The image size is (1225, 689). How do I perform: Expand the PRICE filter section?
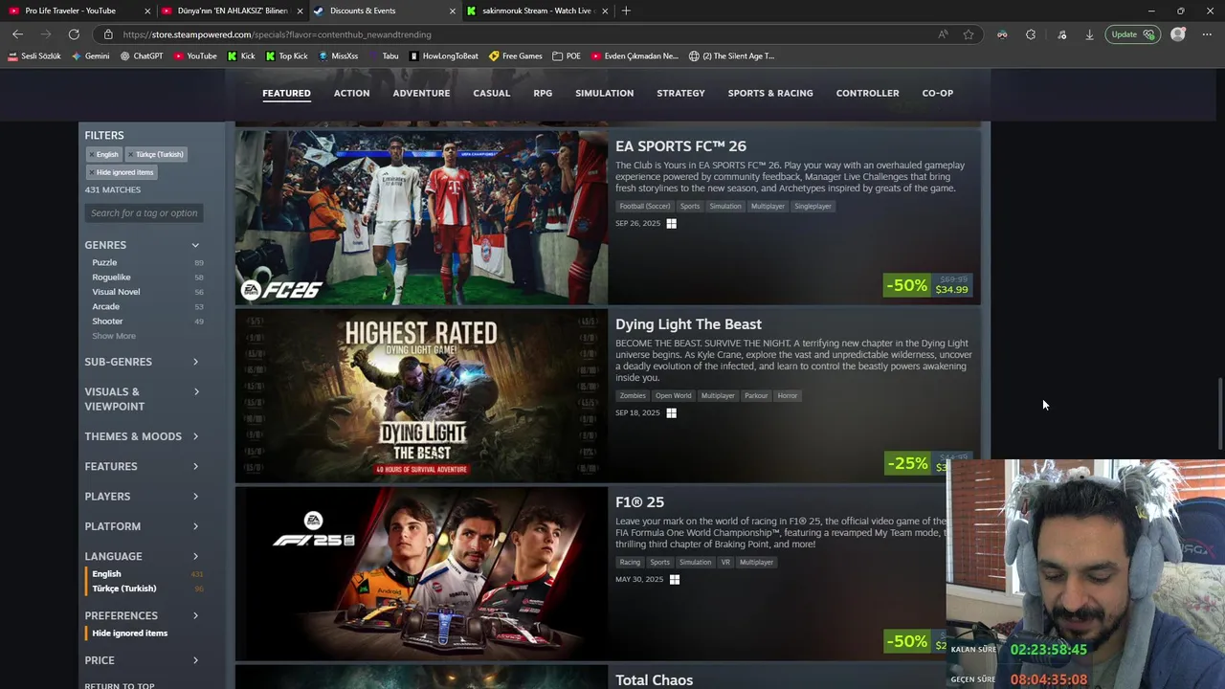point(144,660)
